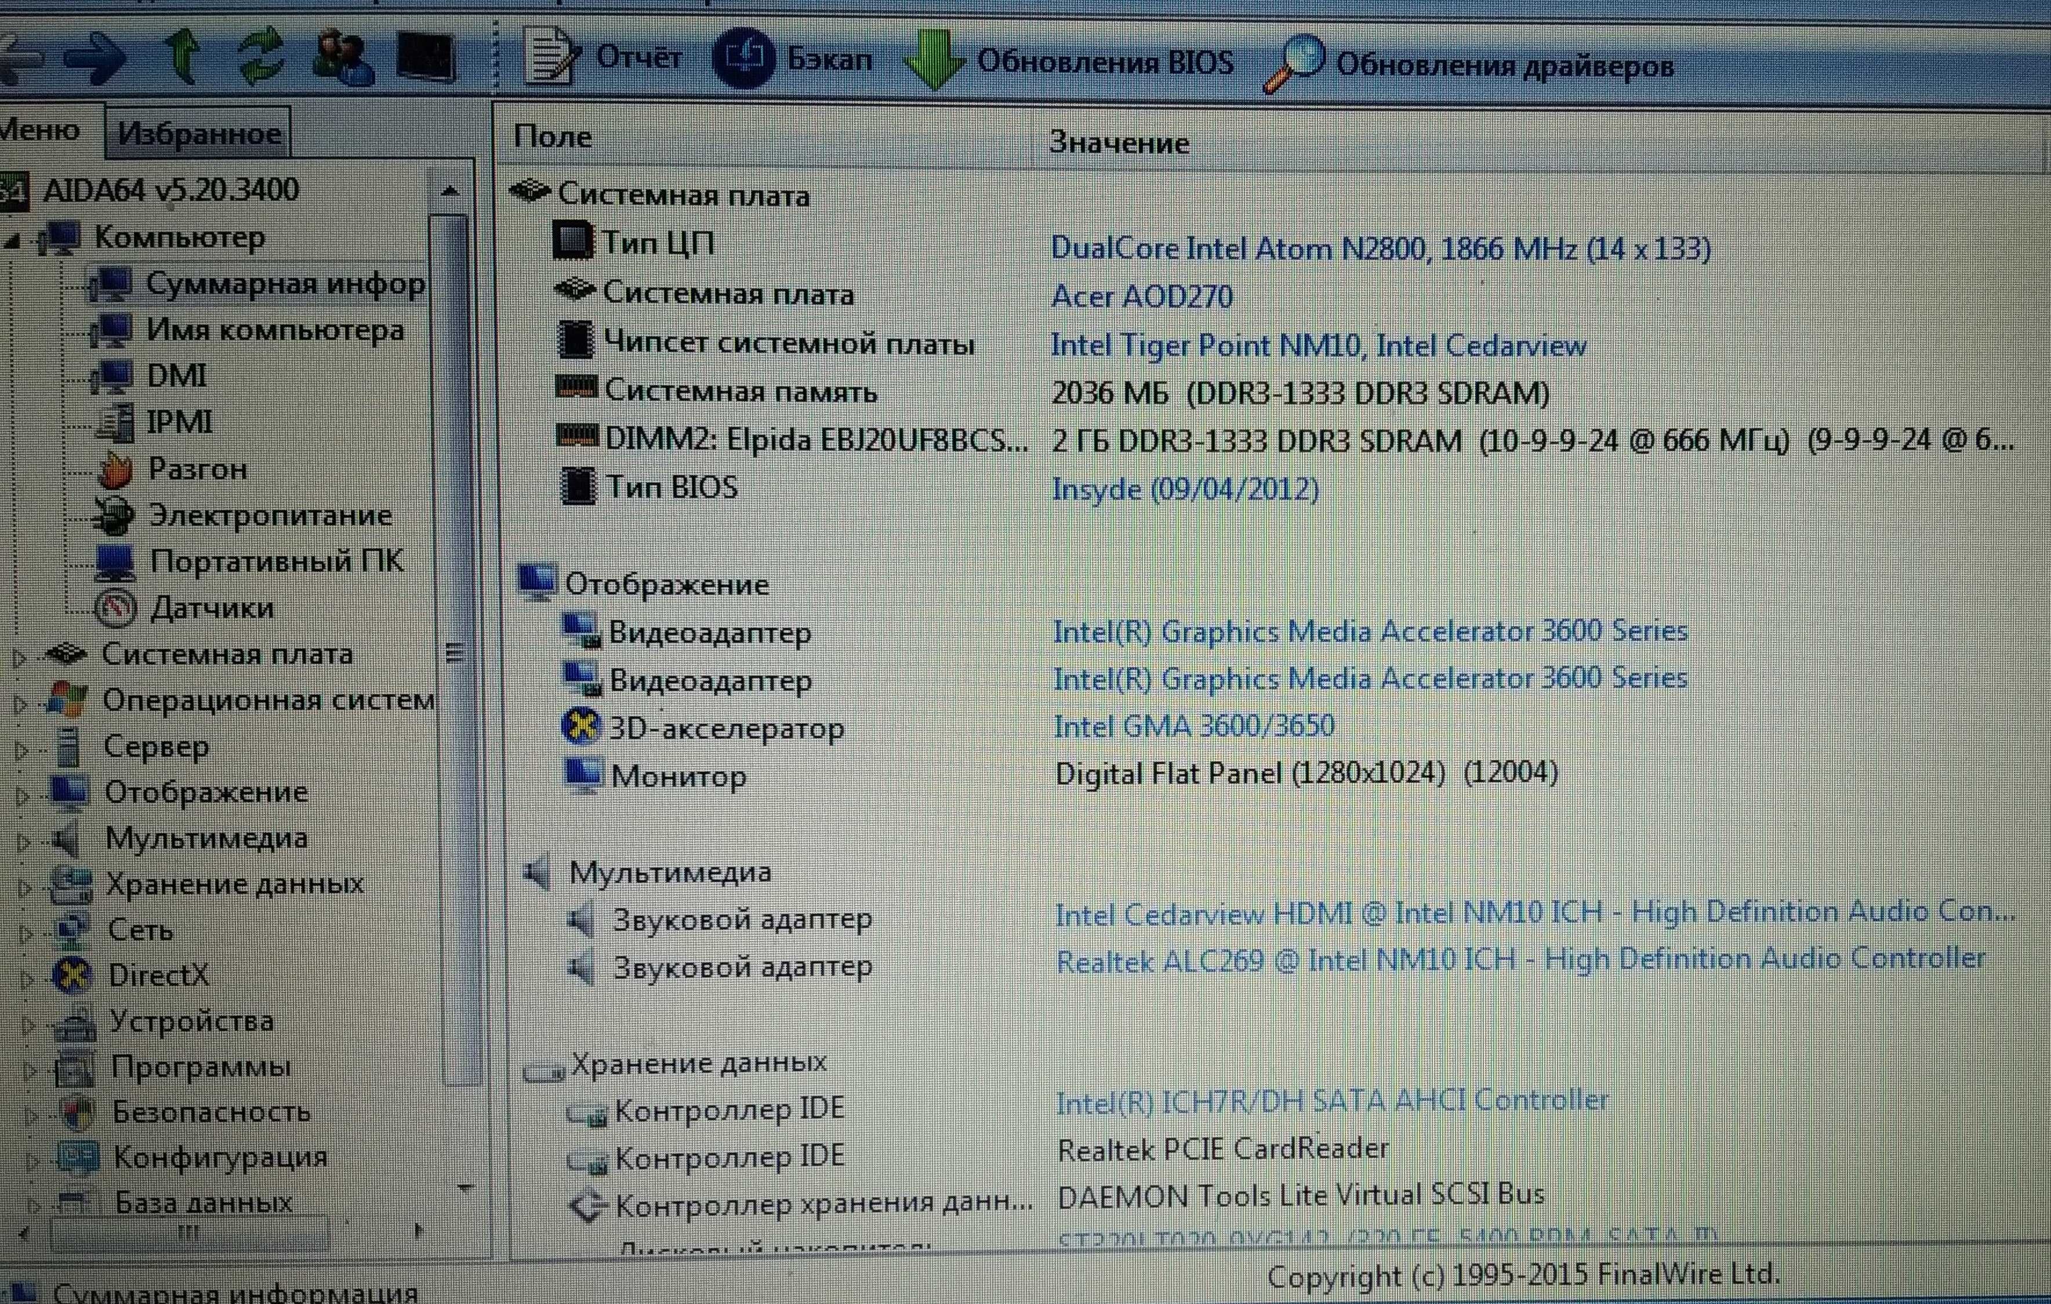The image size is (2051, 1304).
Task: Expand the Сервер tree node
Action: click(x=22, y=750)
